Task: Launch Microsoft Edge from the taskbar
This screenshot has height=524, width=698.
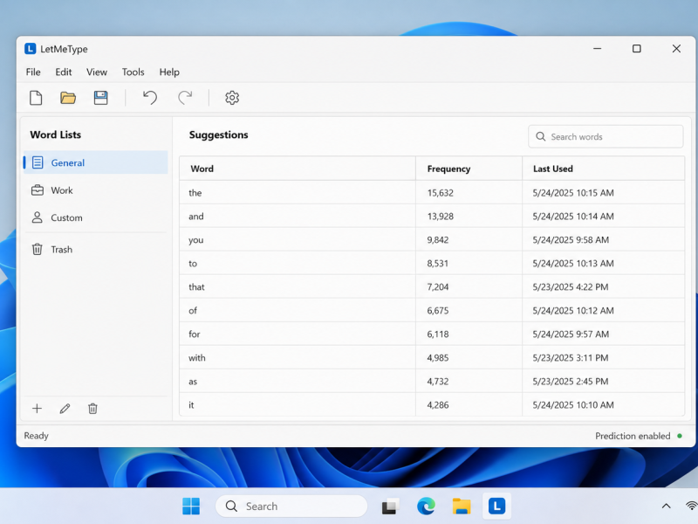Action: 426,507
